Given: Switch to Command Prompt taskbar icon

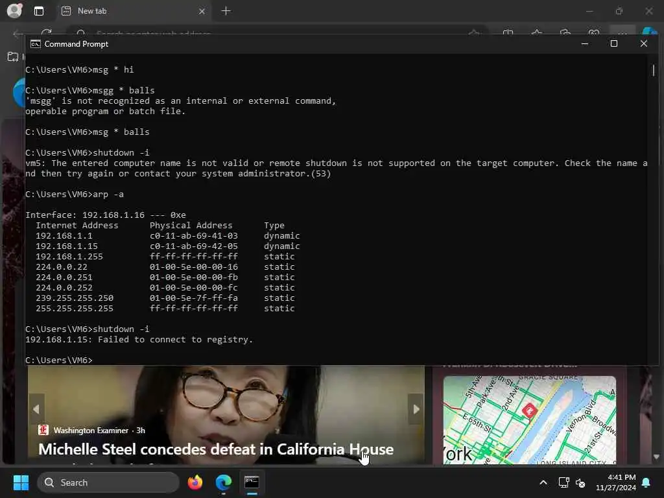Looking at the screenshot, I should (252, 482).
